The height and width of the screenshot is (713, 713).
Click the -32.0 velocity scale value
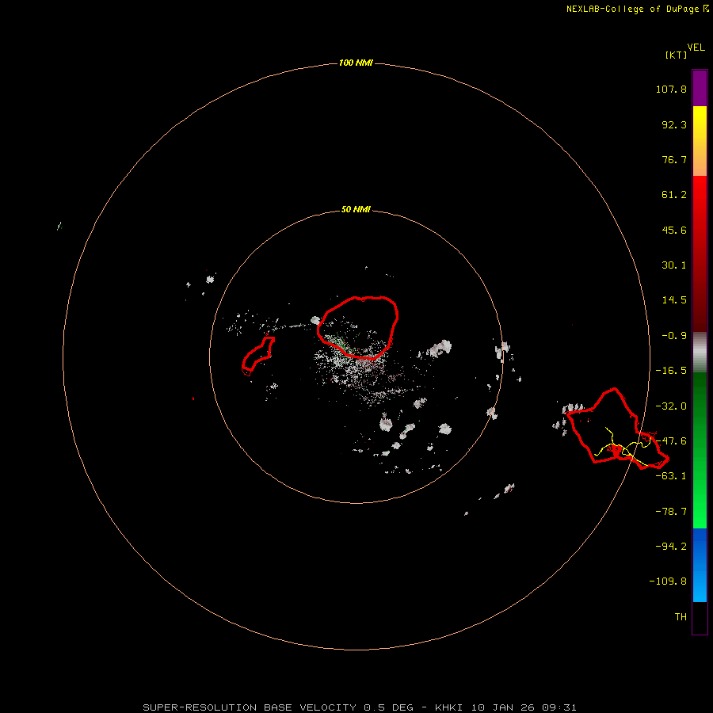point(671,406)
